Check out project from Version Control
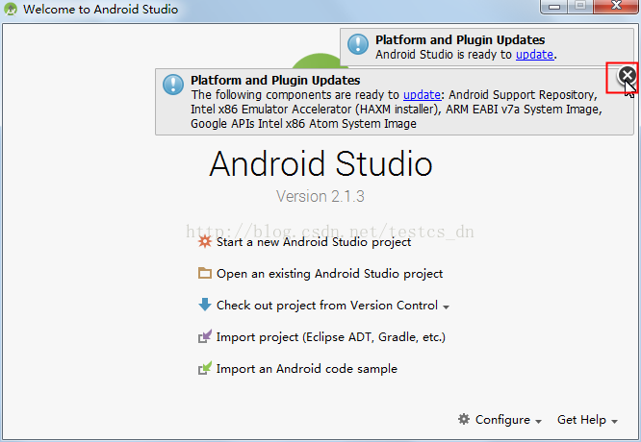641x442 pixels. point(327,306)
